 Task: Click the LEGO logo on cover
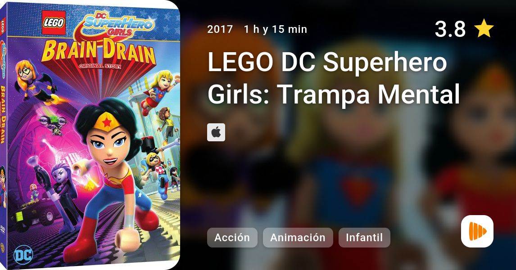(x=54, y=22)
